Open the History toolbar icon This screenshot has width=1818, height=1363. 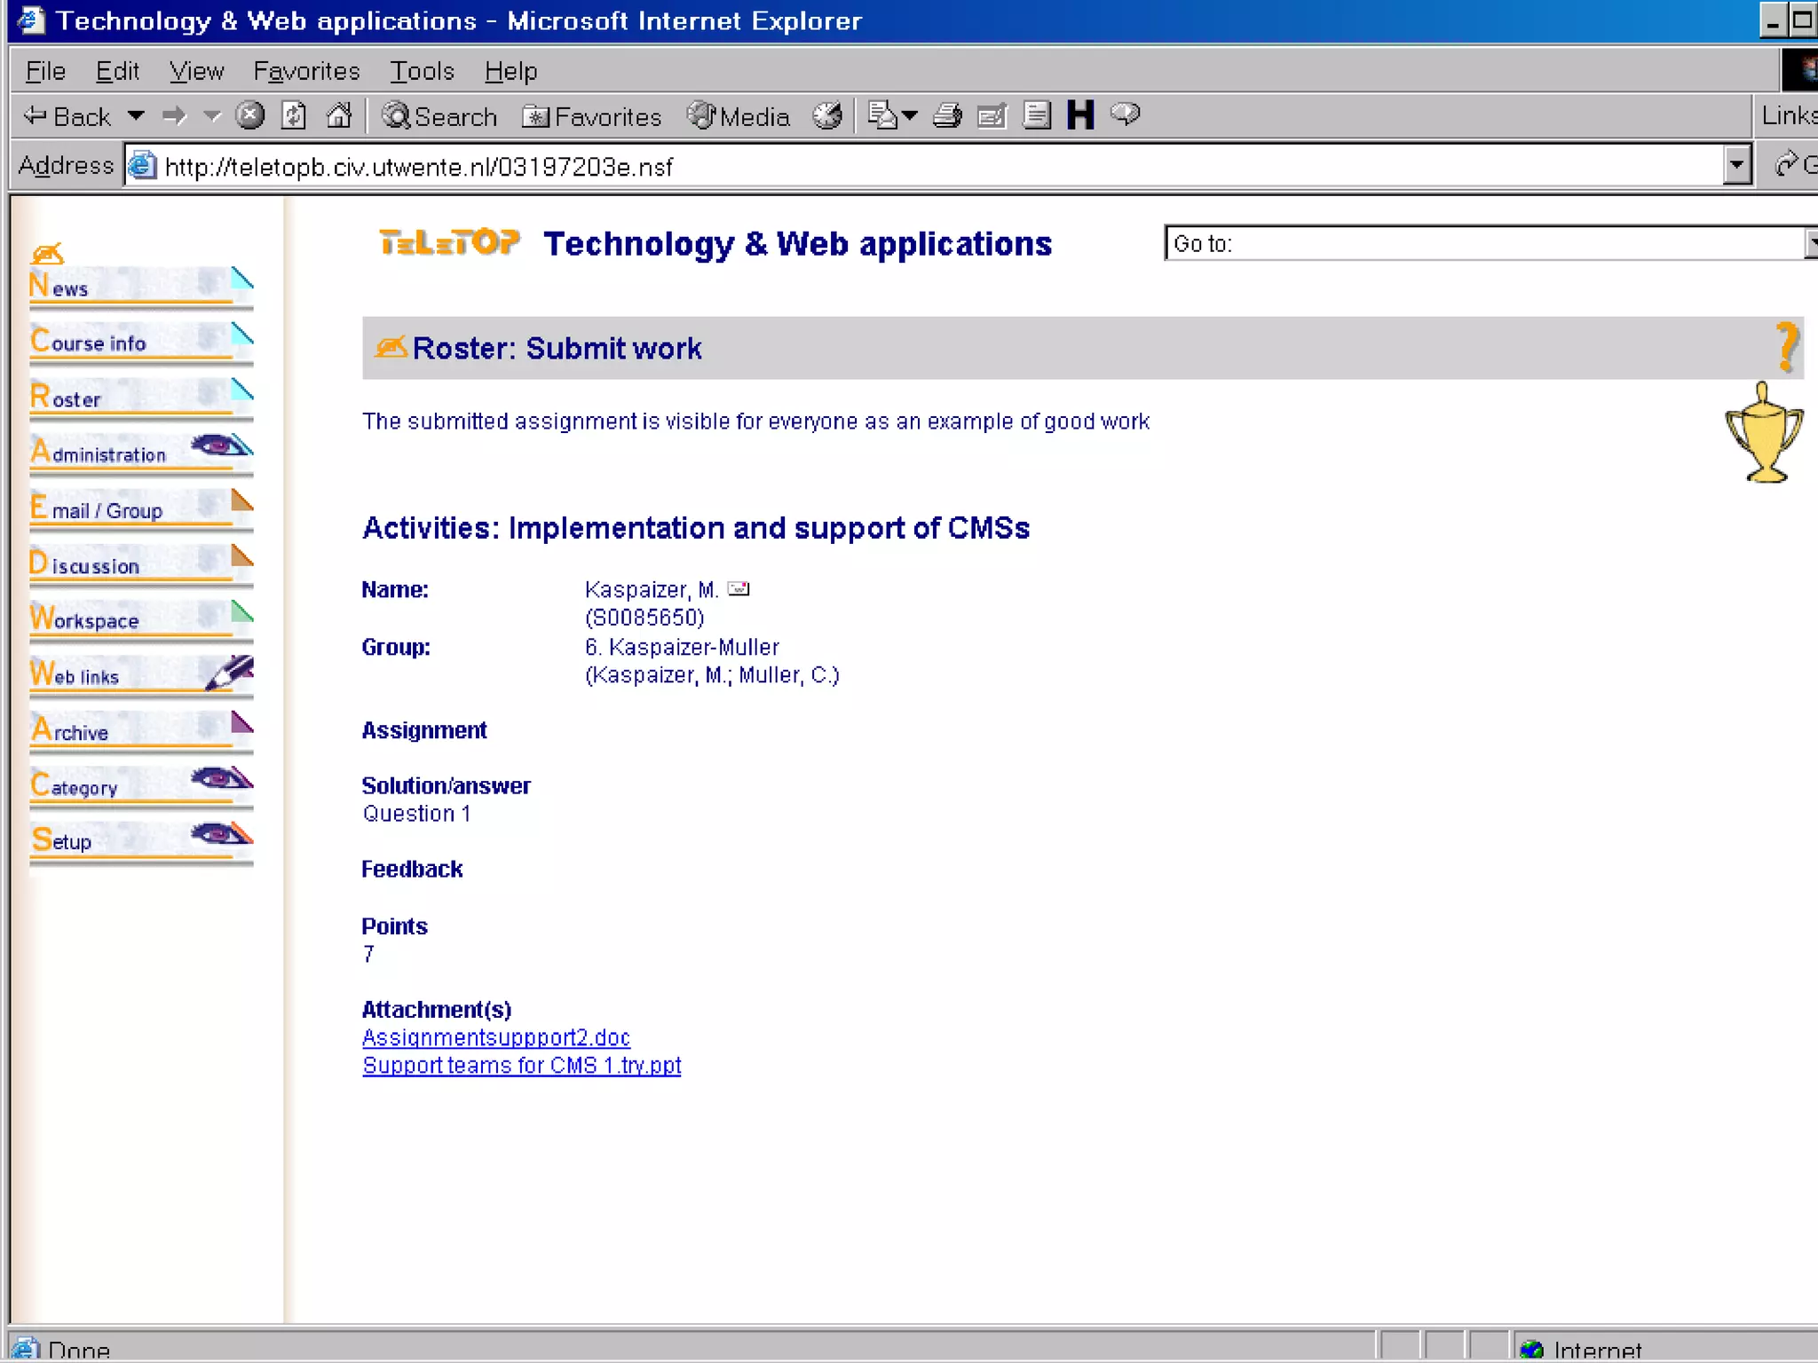pos(827,116)
